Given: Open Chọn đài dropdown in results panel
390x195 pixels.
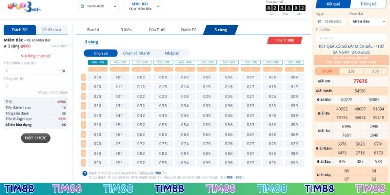Looking at the screenshot, I should click(x=367, y=22).
